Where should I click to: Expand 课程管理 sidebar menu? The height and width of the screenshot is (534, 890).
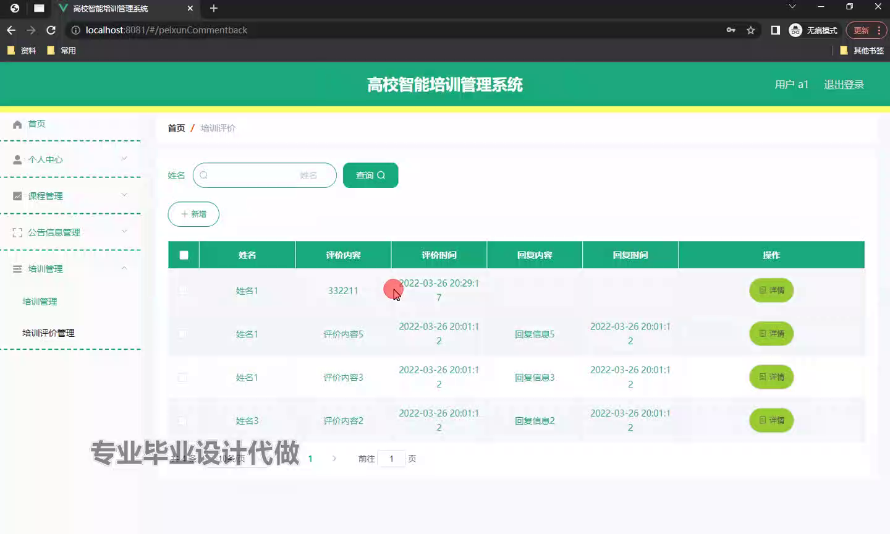[70, 196]
